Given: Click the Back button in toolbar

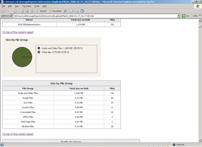Looking at the screenshot, I should 5,11.
